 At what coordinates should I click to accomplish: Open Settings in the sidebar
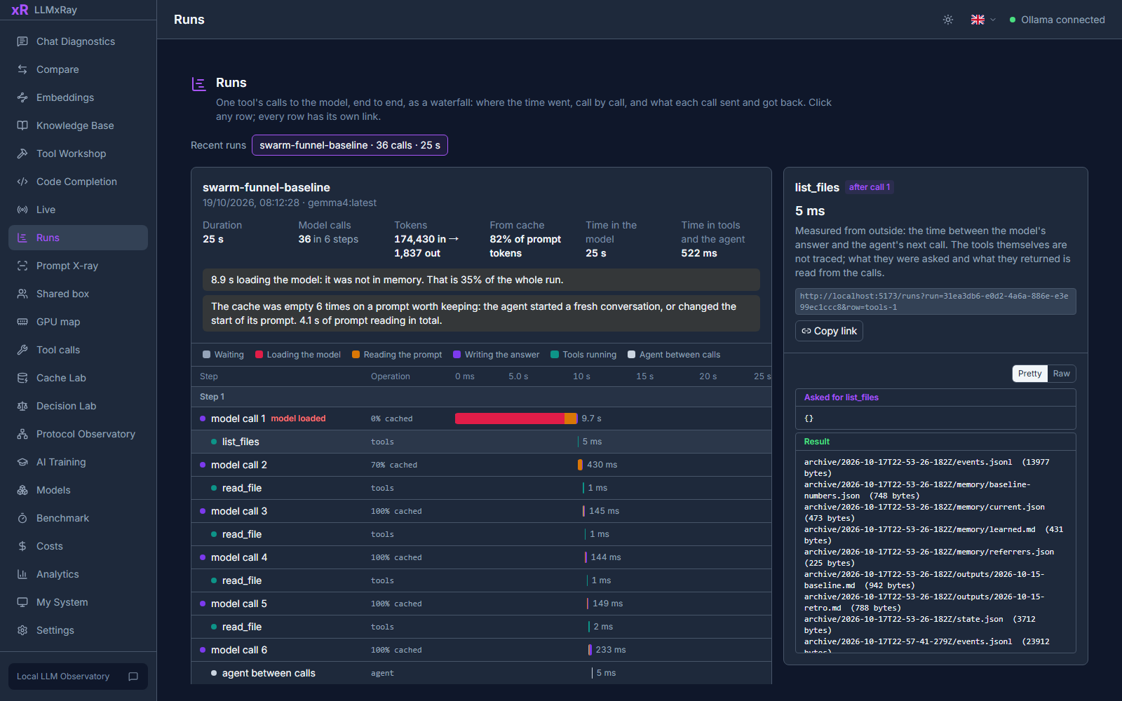pyautogui.click(x=78, y=630)
